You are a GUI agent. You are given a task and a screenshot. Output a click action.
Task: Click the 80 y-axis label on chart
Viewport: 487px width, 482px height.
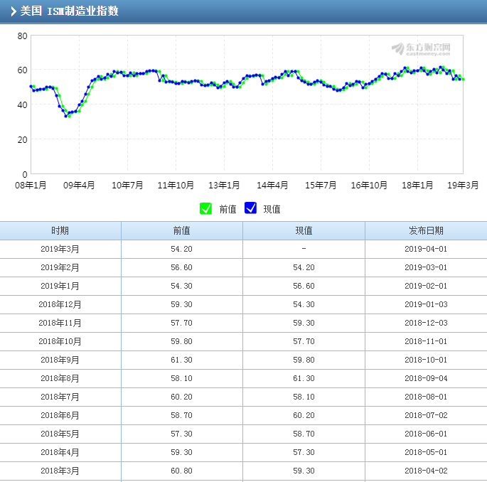pos(22,36)
